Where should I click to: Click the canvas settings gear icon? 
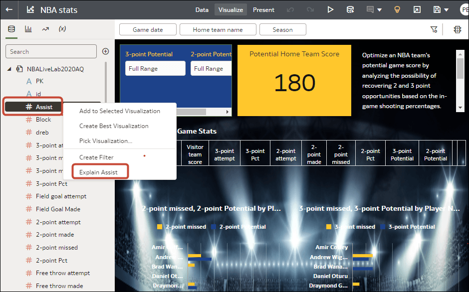458,29
